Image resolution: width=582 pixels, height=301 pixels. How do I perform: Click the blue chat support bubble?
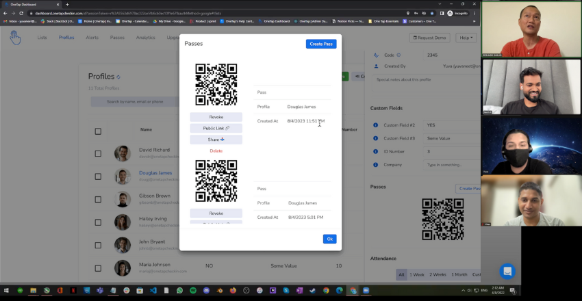click(x=507, y=271)
